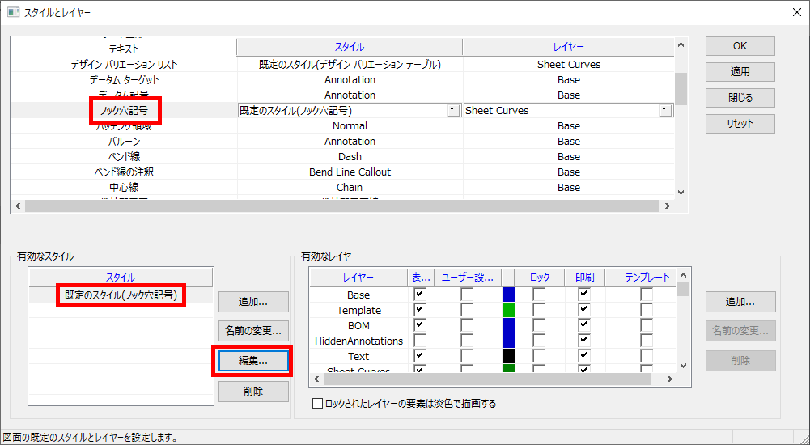Click the Dash style cell
This screenshot has height=445, width=810.
[x=350, y=156]
